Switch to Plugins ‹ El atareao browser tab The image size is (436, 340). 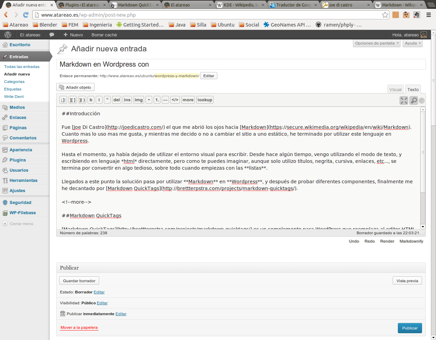pyautogui.click(x=82, y=5)
